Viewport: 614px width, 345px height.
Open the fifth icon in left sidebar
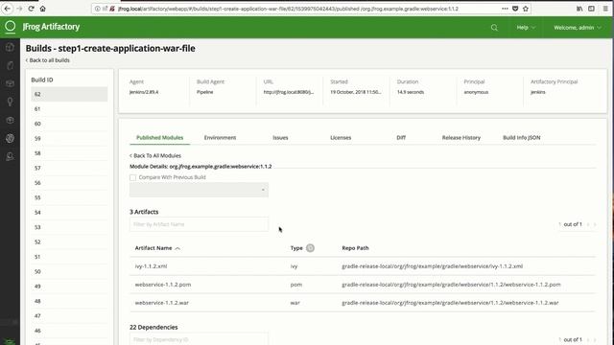10,120
